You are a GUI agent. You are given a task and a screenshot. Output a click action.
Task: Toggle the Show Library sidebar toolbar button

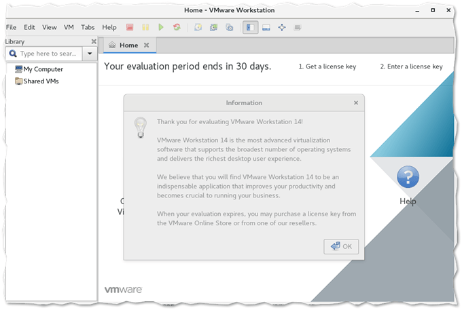251,27
